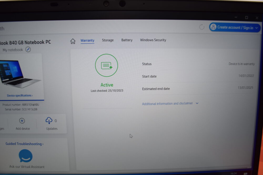Image resolution: width=263 pixels, height=175 pixels.
Task: Maximize the HP Support Assistant window
Action: pos(246,18)
